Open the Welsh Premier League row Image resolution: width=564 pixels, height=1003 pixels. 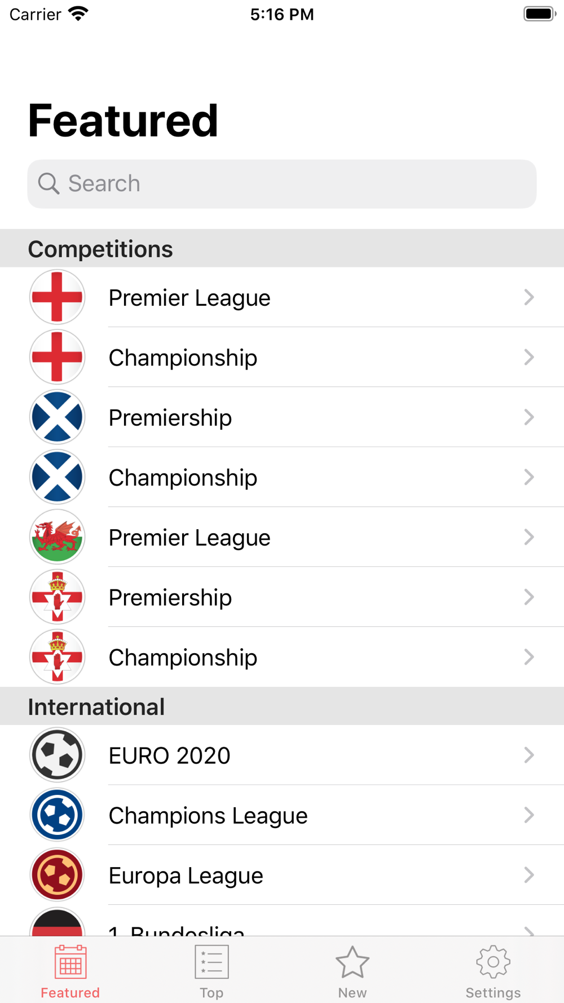tap(282, 537)
